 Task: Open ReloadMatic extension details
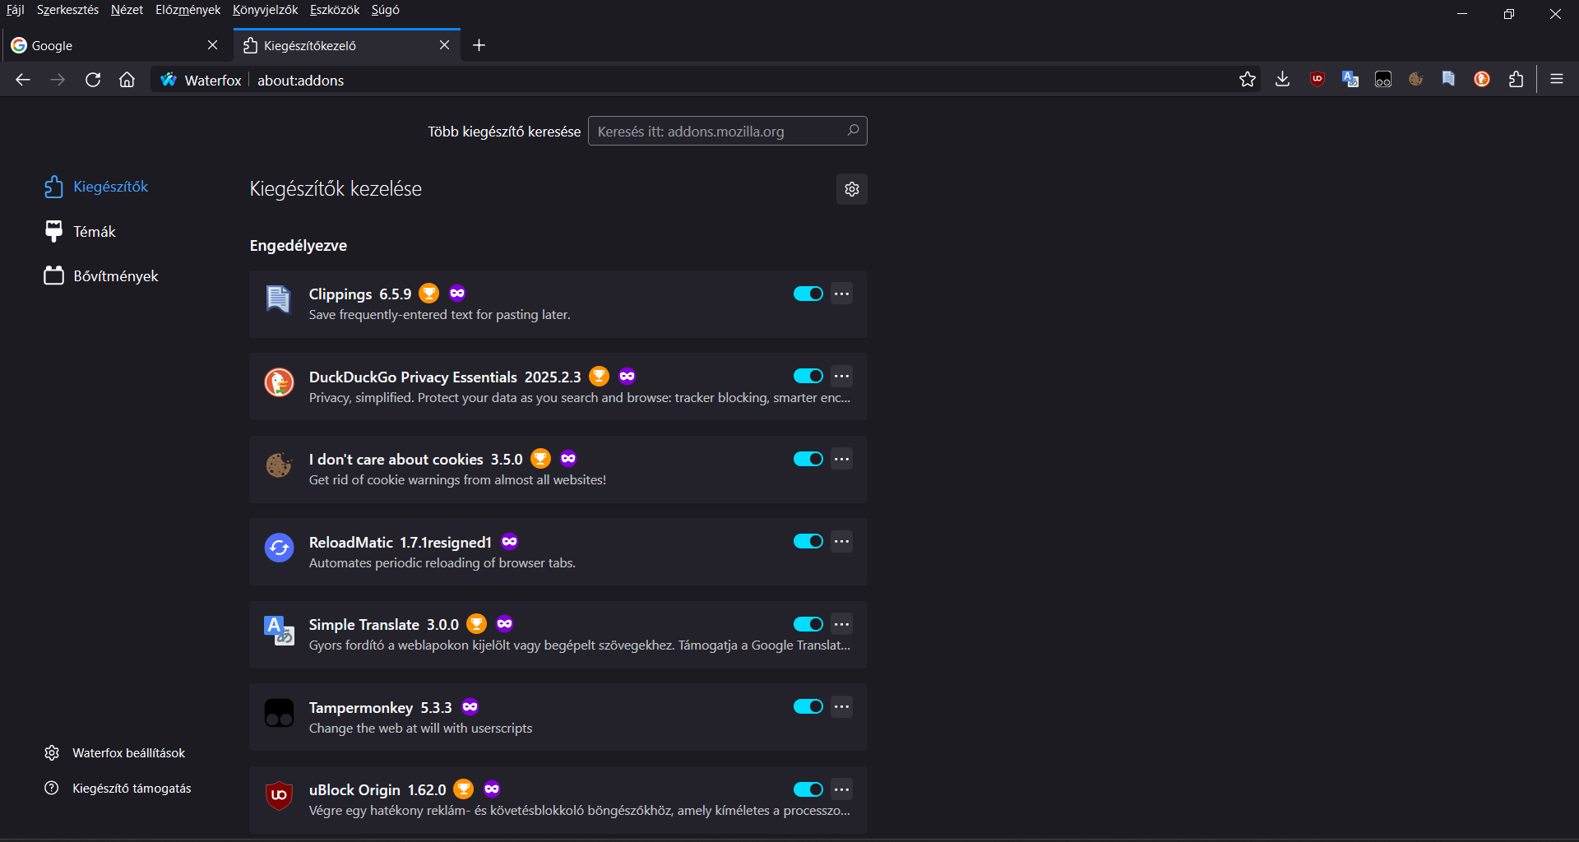tap(558, 552)
